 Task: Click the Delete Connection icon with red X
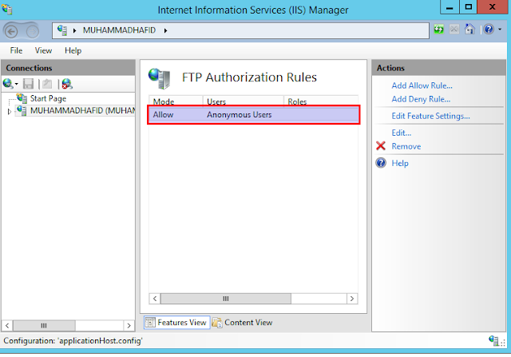(67, 84)
